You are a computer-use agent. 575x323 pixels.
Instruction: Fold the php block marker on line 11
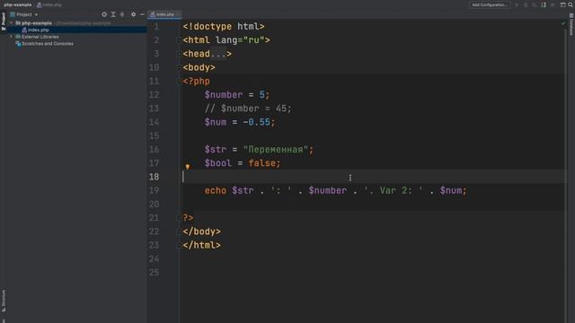[x=180, y=82]
